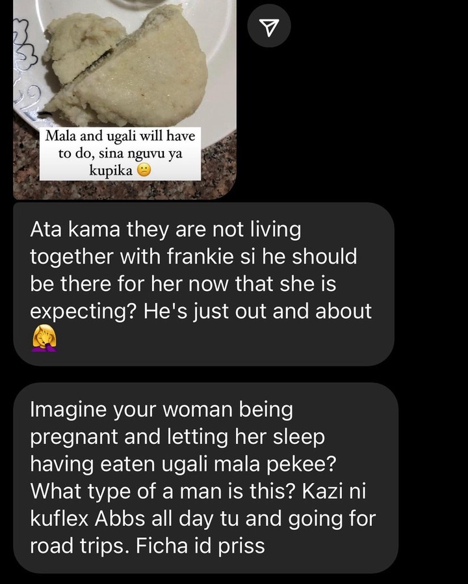This screenshot has height=584, width=468.
Task: Tap the floral pattern on plate edge
Action: pos(25,52)
